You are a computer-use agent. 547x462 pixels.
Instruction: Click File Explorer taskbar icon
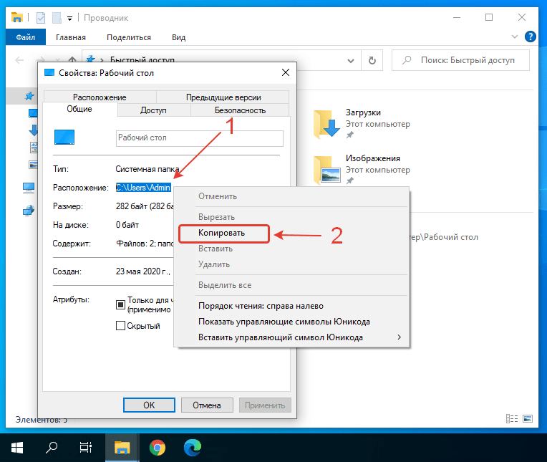click(122, 448)
